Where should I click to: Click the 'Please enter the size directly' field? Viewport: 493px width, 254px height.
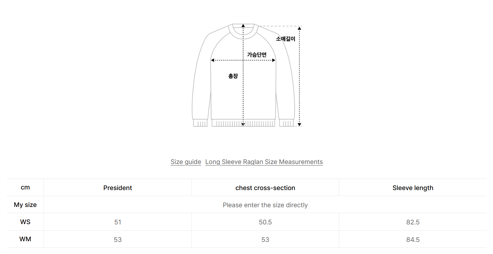pyautogui.click(x=265, y=205)
